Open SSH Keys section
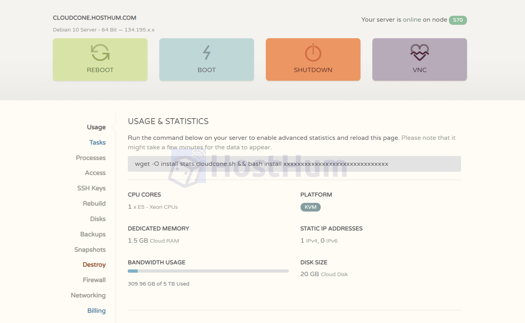The height and width of the screenshot is (323, 525). point(92,188)
